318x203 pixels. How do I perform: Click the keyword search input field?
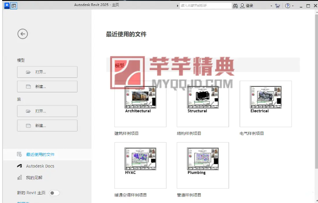206,6
